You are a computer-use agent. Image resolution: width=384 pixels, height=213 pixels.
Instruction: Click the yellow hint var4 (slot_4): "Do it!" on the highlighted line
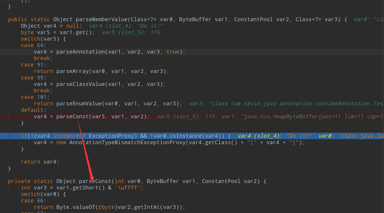coord(275,136)
